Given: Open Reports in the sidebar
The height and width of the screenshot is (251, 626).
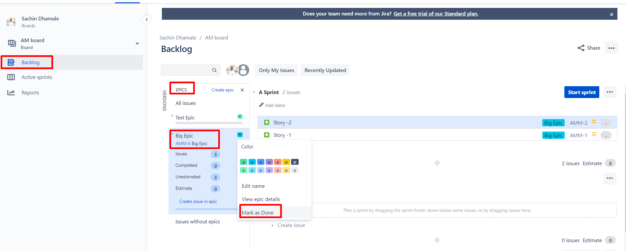Looking at the screenshot, I should [x=30, y=93].
